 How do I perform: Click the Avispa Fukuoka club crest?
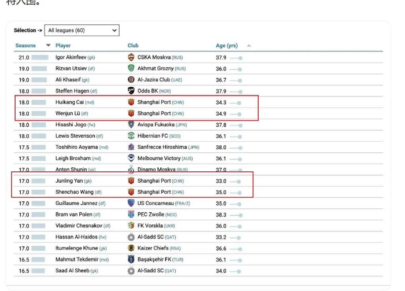click(x=131, y=124)
